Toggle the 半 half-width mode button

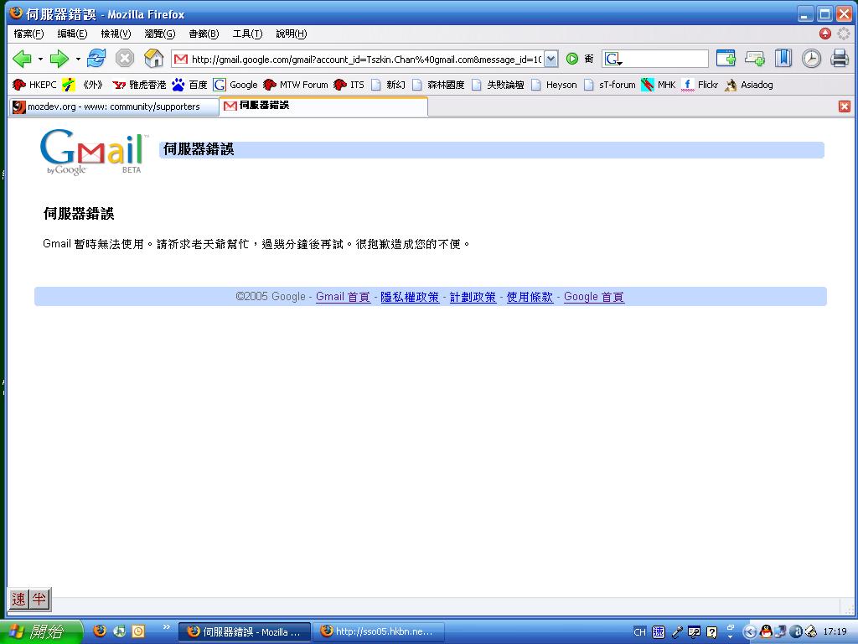(39, 599)
